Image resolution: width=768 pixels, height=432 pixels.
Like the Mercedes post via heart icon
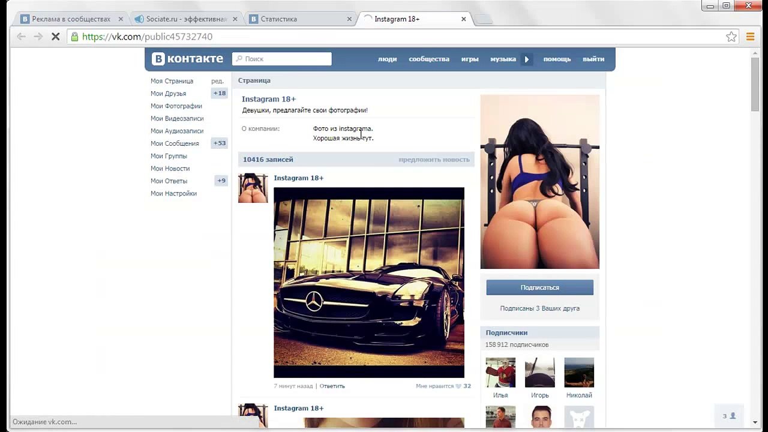pyautogui.click(x=459, y=386)
